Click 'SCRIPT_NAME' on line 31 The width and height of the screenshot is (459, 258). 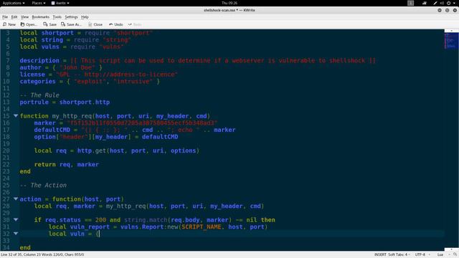tap(202, 226)
